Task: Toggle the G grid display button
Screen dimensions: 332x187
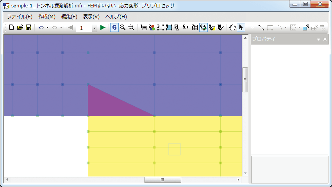Action: click(x=114, y=28)
